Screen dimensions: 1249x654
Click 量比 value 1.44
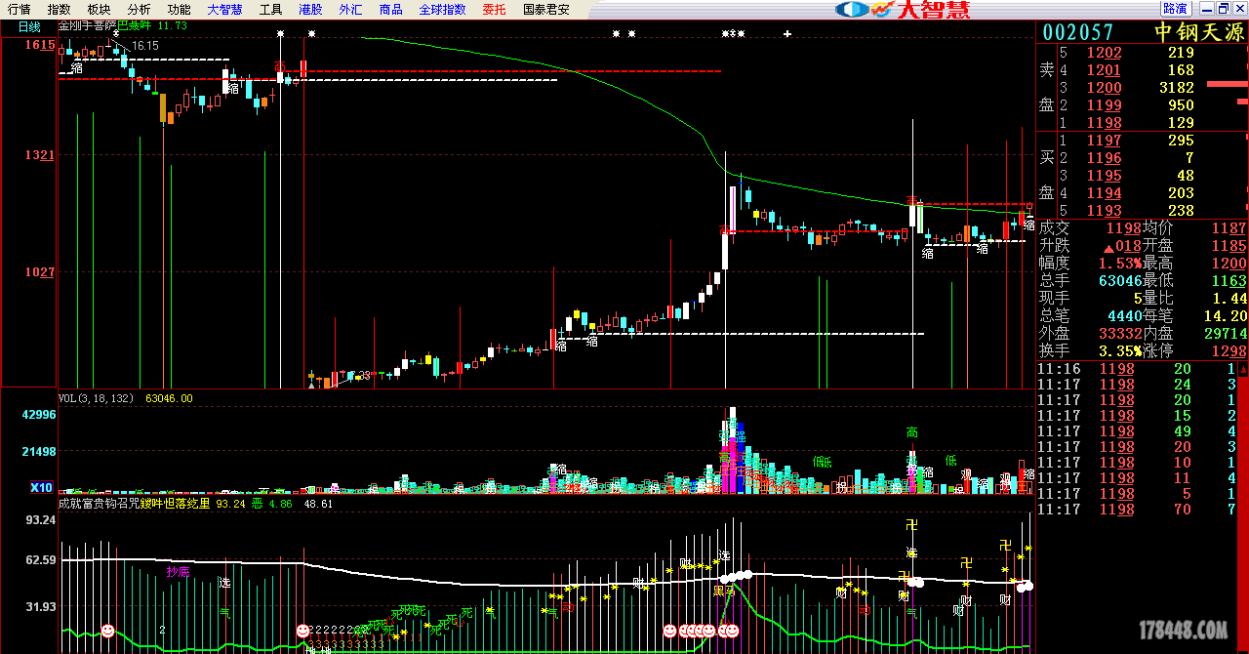pos(1229,299)
